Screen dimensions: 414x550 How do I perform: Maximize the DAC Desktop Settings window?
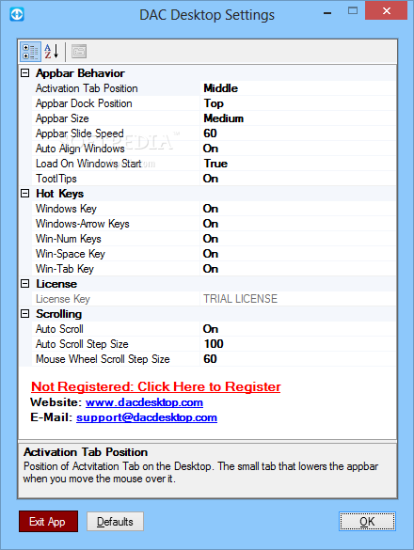[x=353, y=11]
